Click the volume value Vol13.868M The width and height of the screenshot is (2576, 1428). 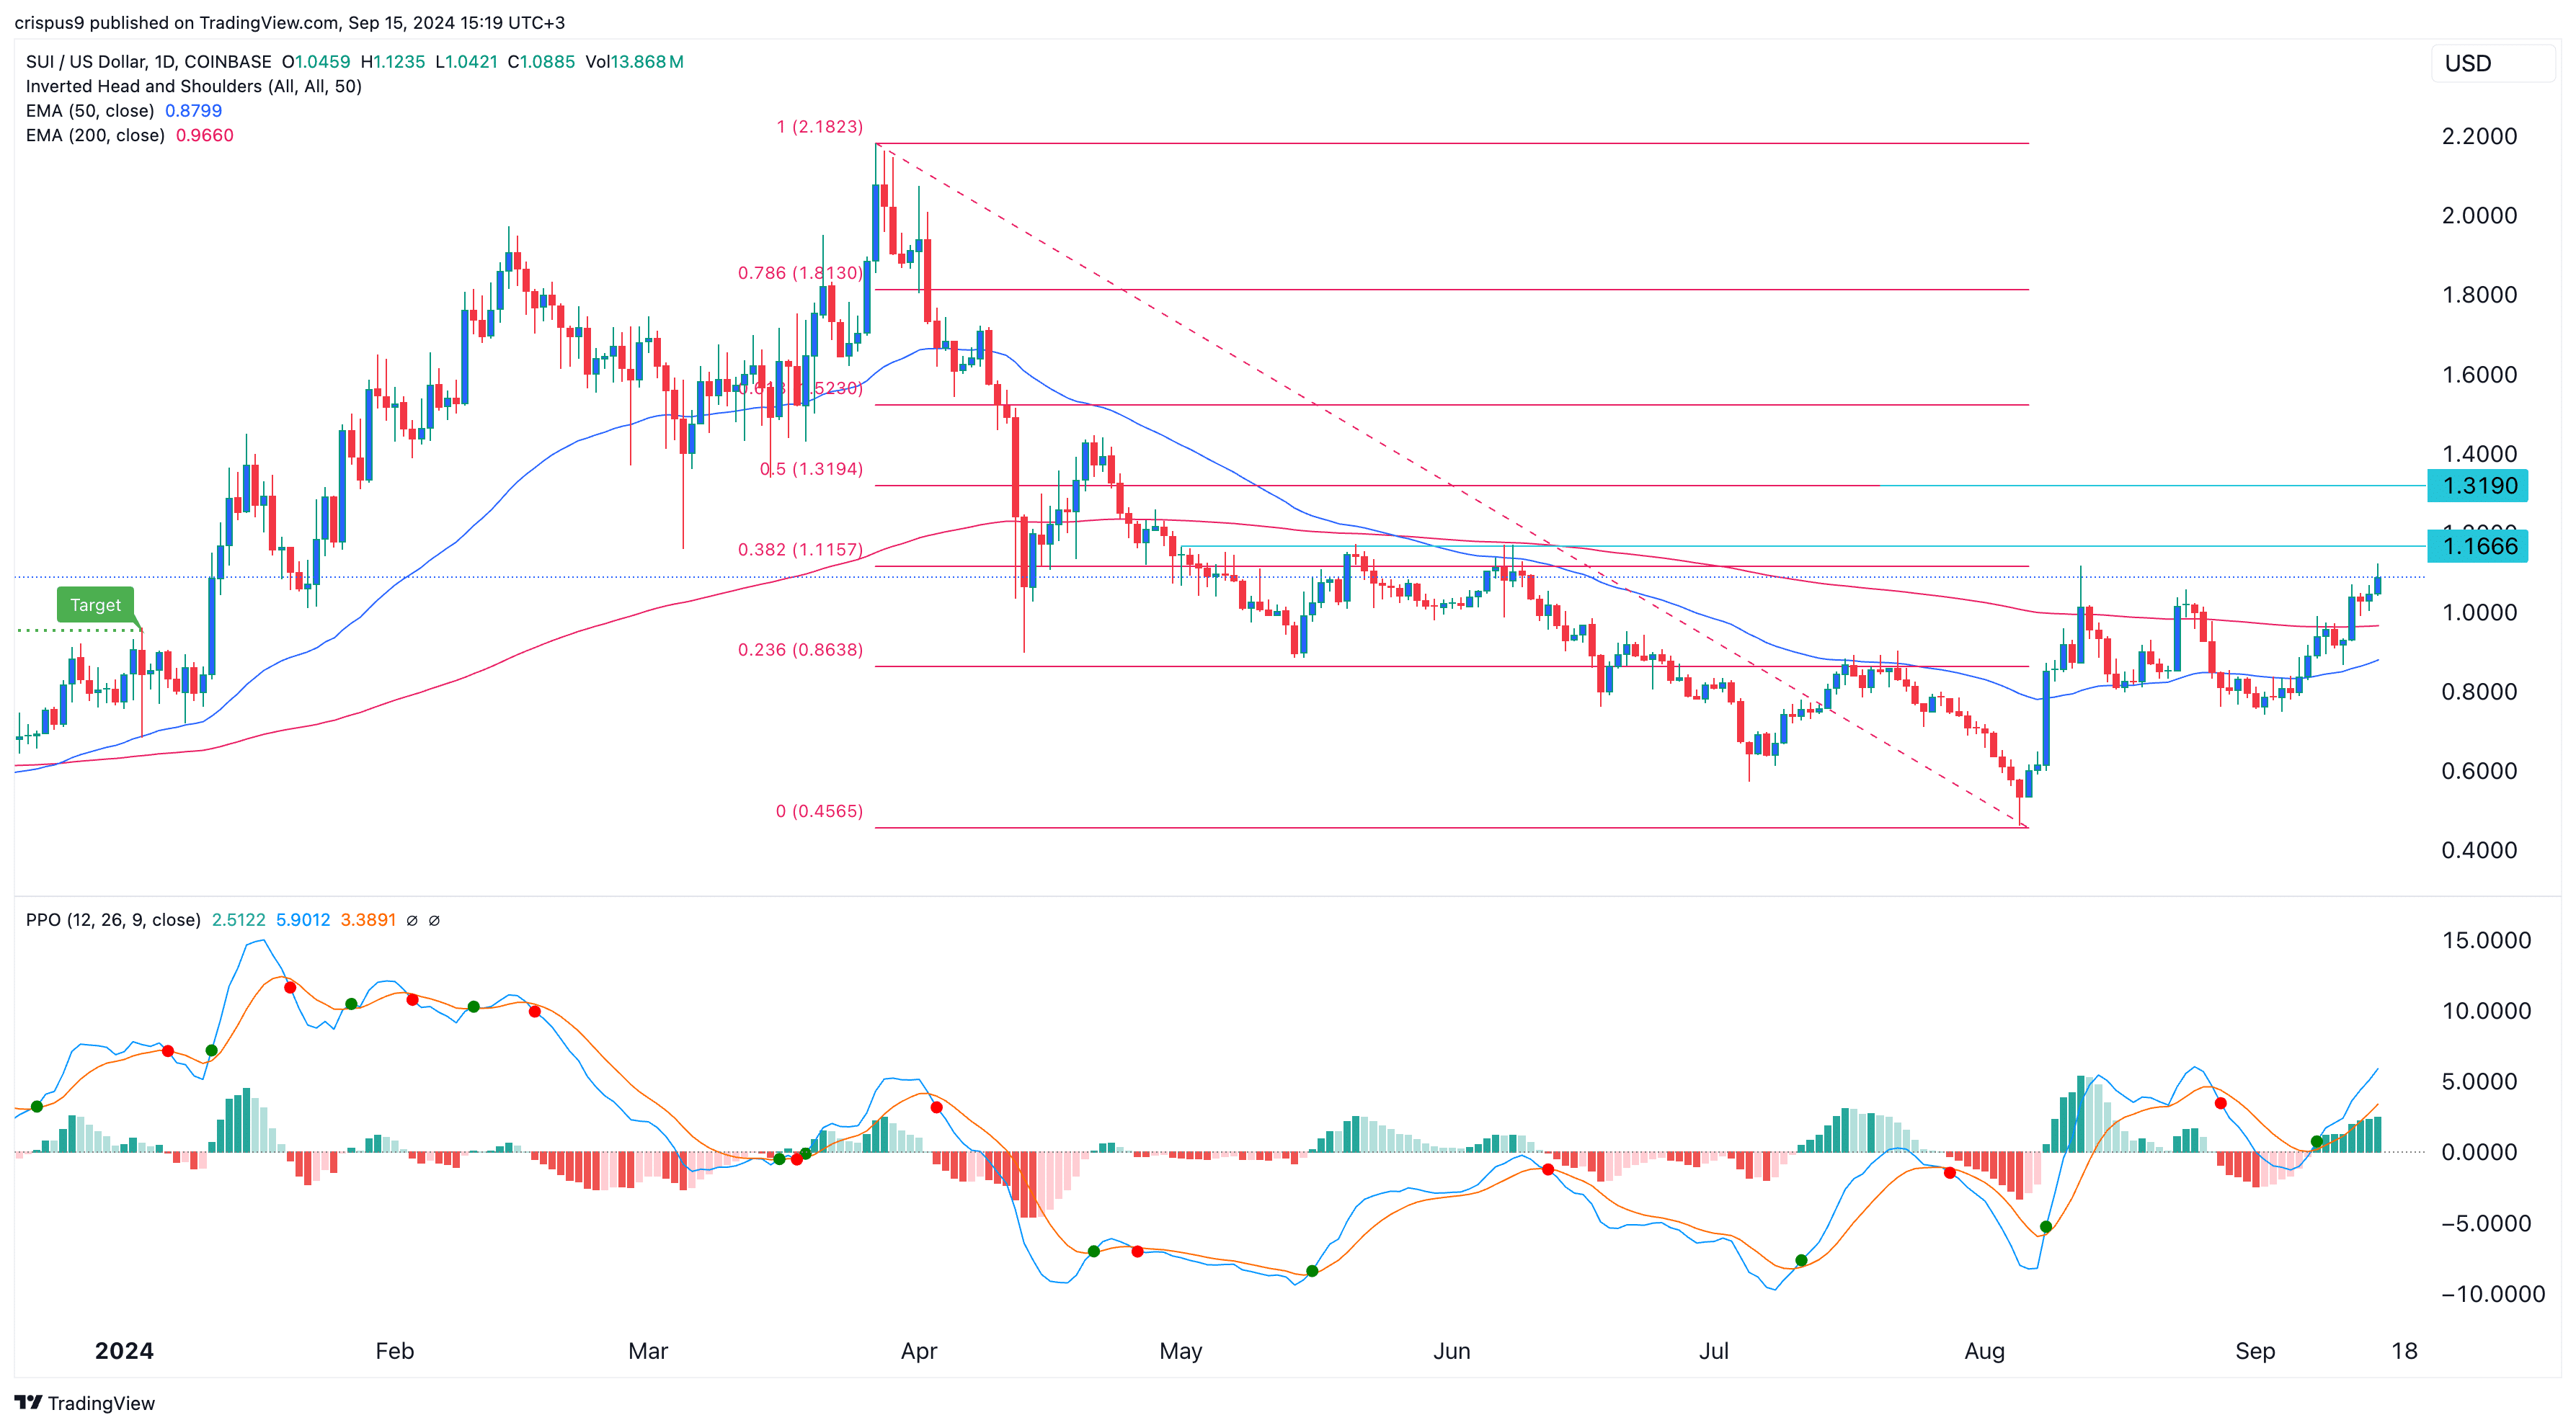(635, 62)
